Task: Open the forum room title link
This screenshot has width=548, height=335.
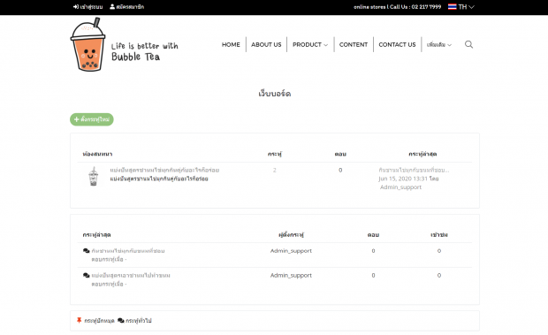Action: point(164,170)
